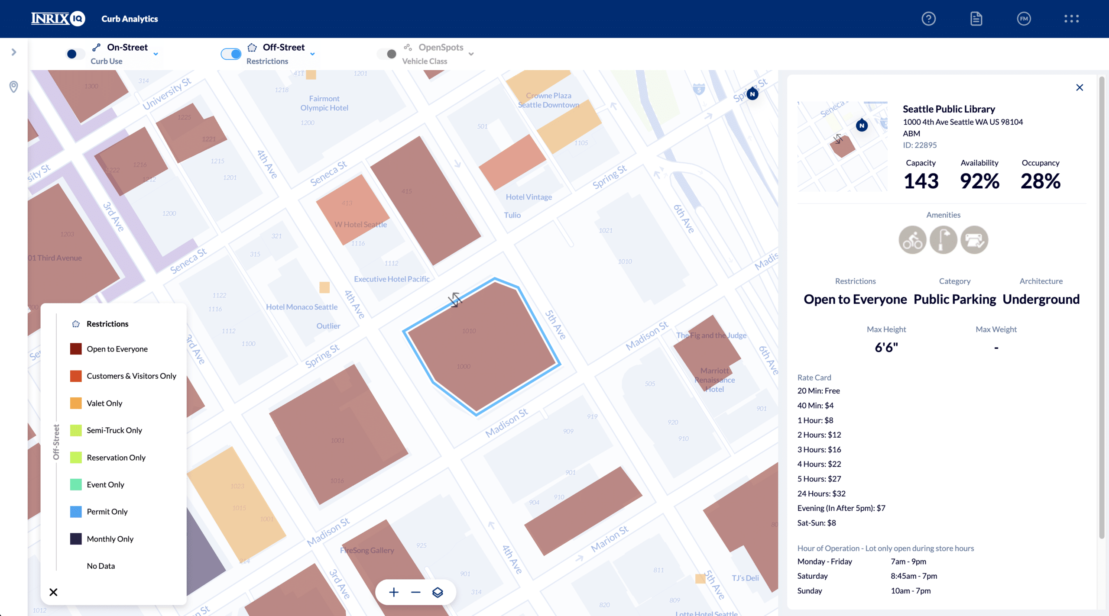
Task: Click the N marker in the panel mini-map
Action: tap(862, 126)
